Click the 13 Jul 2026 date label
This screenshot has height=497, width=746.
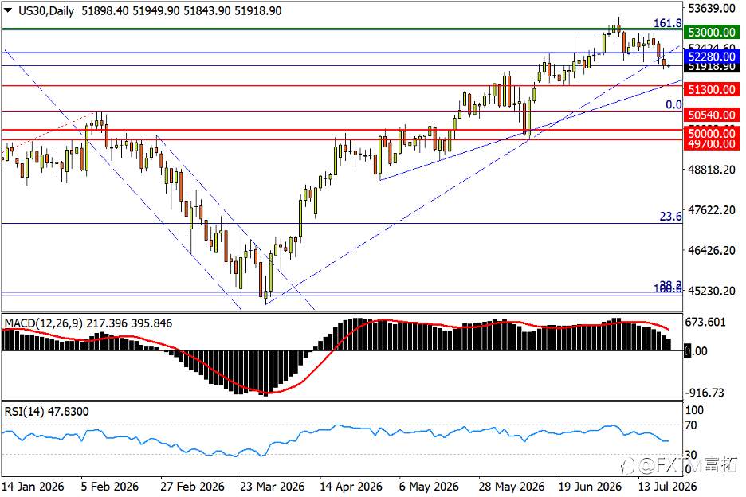coord(667,487)
